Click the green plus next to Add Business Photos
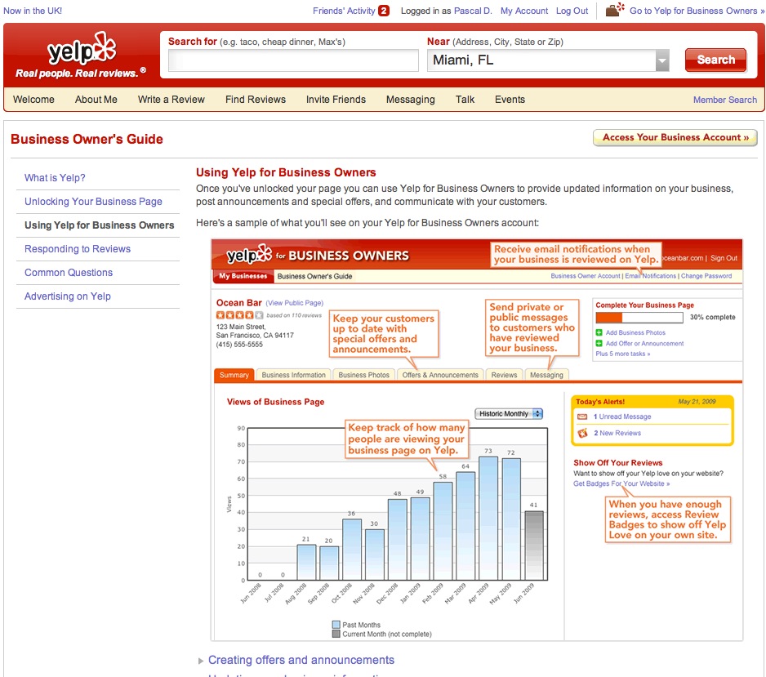 pos(599,332)
